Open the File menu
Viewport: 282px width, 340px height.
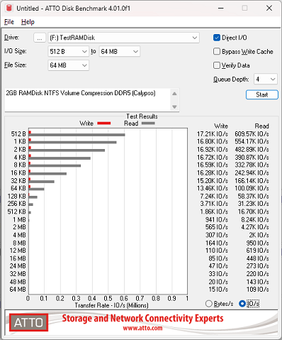[x=9, y=22]
